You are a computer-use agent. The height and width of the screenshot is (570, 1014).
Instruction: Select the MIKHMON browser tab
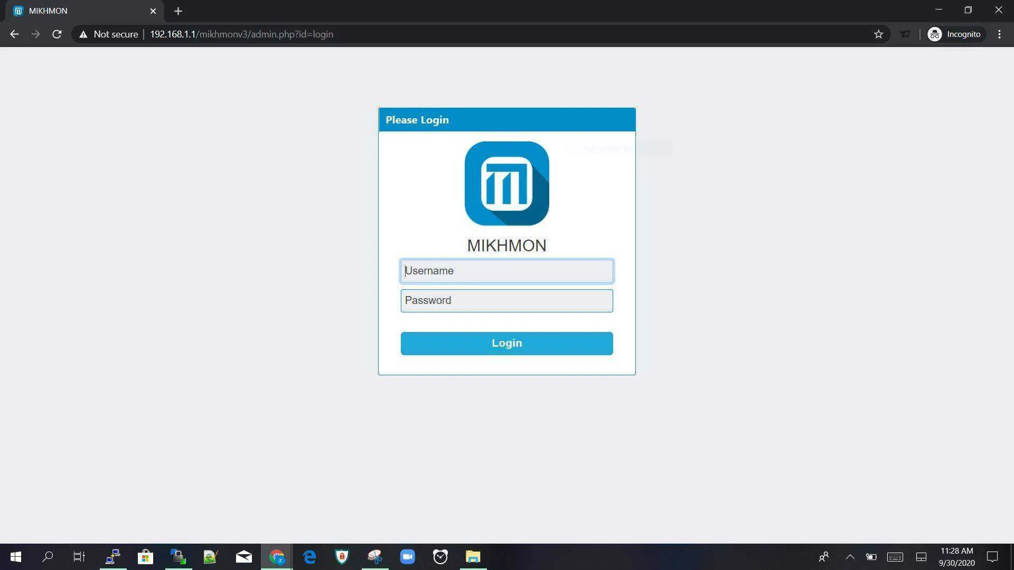[84, 11]
